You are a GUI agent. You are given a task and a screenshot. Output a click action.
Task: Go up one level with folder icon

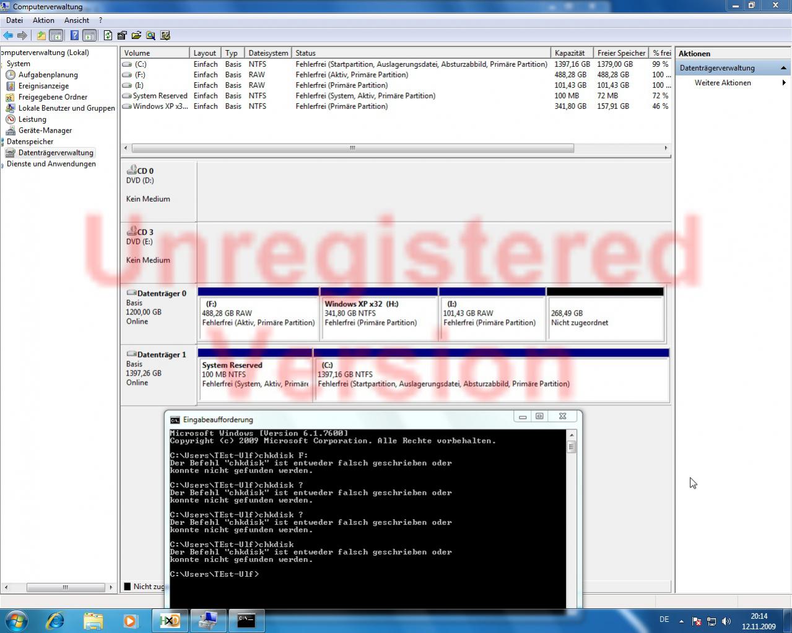pos(41,35)
